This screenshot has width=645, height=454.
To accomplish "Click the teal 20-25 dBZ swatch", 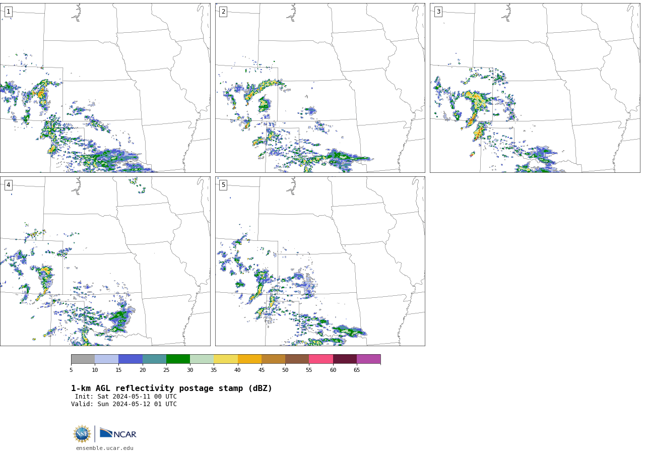I will 154,359.
